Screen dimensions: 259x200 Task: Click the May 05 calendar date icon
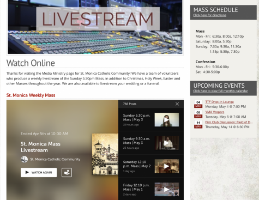click(x=198, y=114)
